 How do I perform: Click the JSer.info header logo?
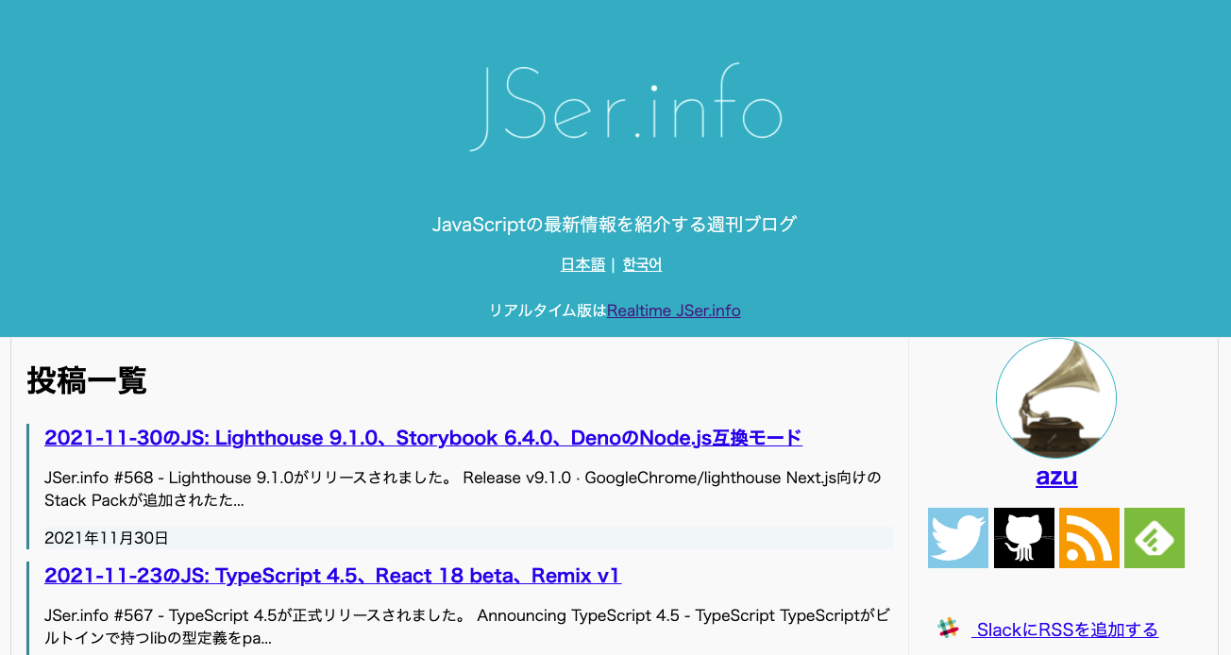626,109
